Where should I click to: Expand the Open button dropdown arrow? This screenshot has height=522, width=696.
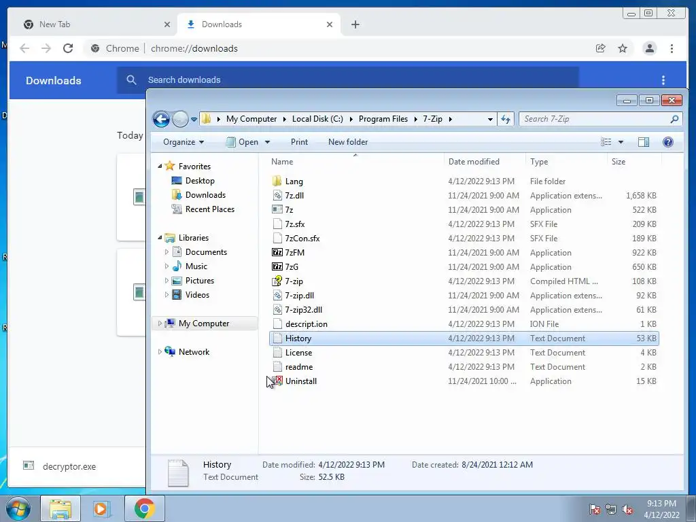pyautogui.click(x=267, y=142)
